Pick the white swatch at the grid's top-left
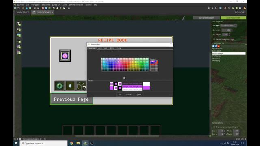Screen dimensions: 260x146 [102, 58]
